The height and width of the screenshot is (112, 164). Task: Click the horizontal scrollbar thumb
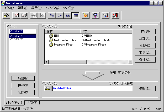point(68,62)
